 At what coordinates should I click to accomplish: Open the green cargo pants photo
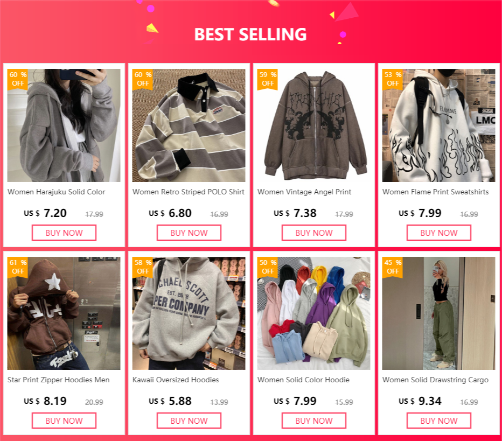point(439,313)
